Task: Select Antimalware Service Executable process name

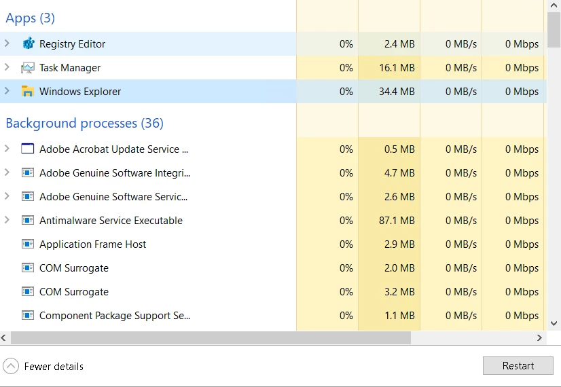Action: pos(111,221)
